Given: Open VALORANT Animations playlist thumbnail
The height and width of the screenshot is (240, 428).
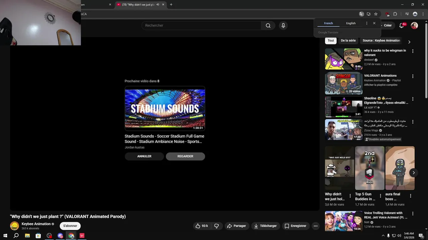Looking at the screenshot, I should [x=343, y=84].
